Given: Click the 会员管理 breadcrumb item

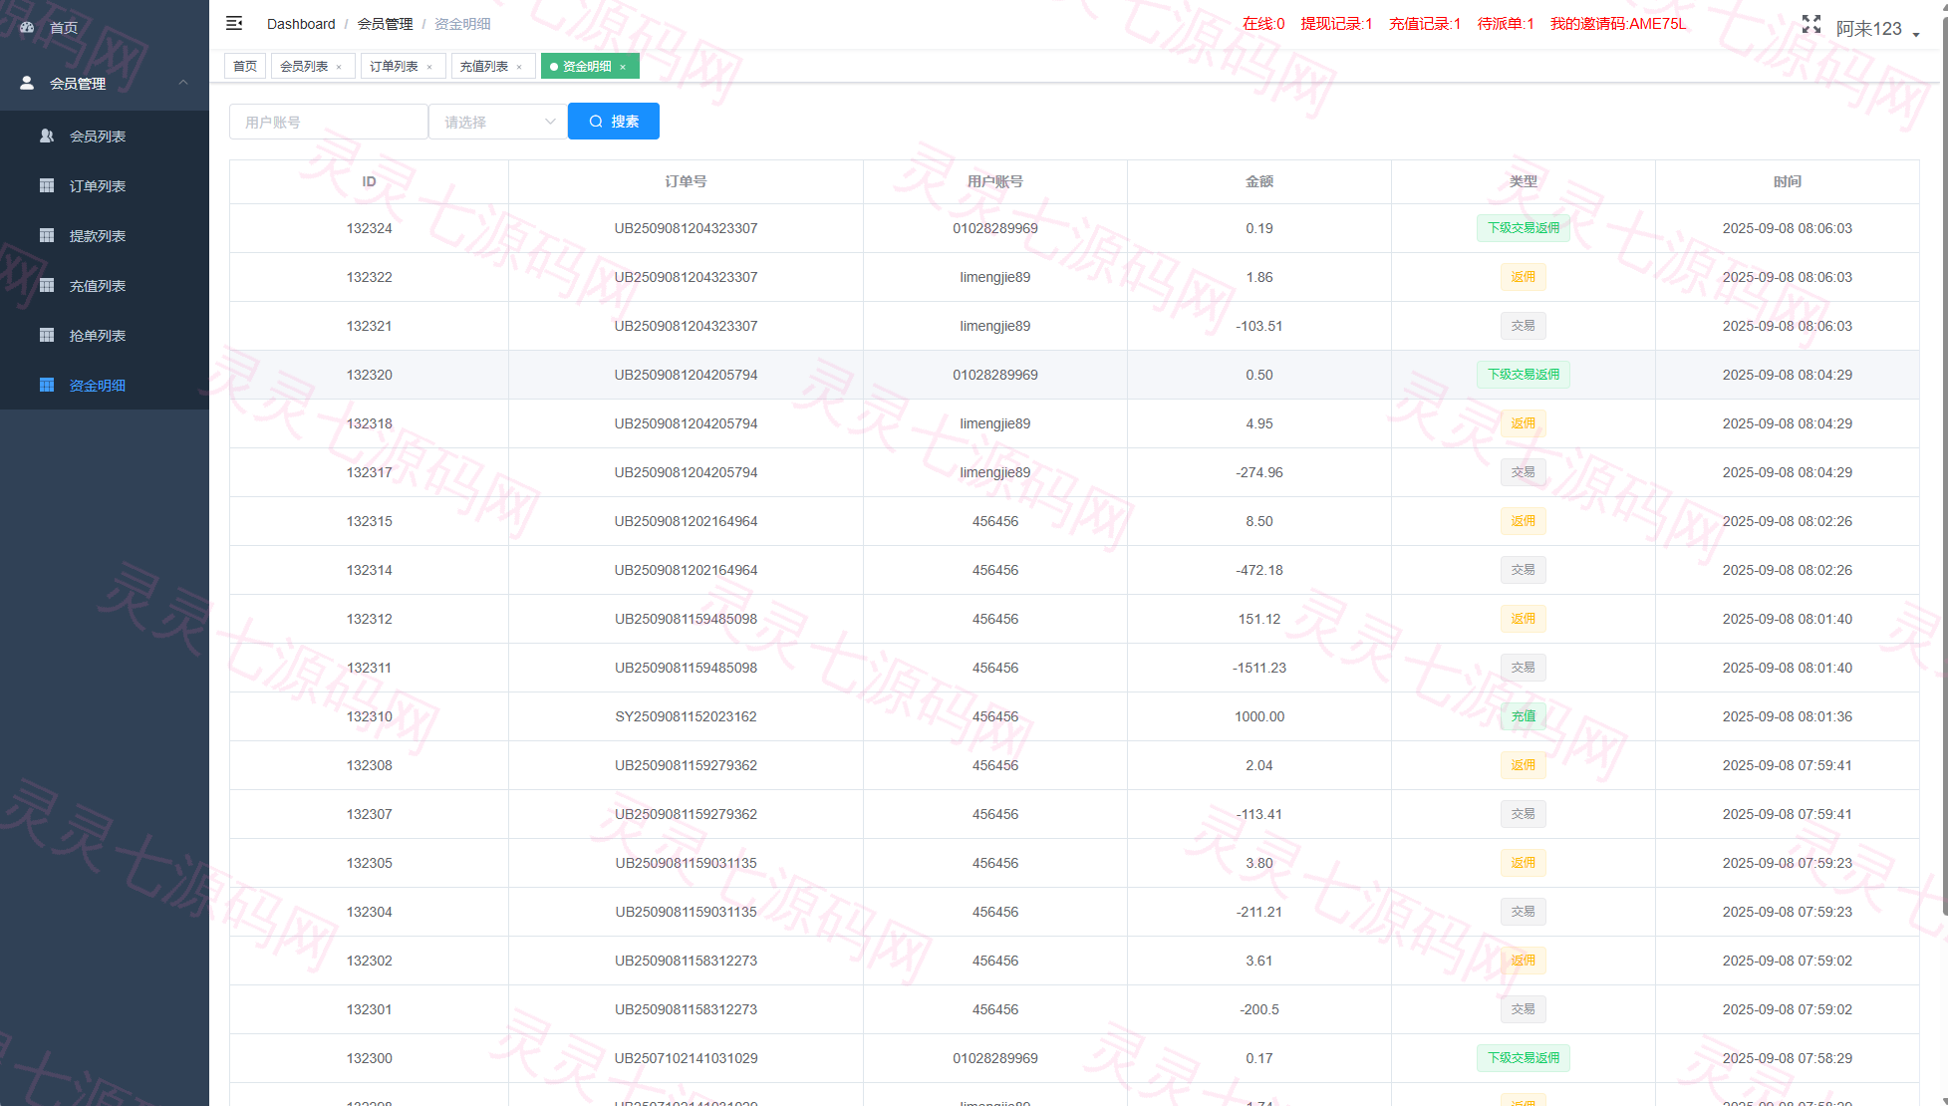Looking at the screenshot, I should tap(385, 24).
